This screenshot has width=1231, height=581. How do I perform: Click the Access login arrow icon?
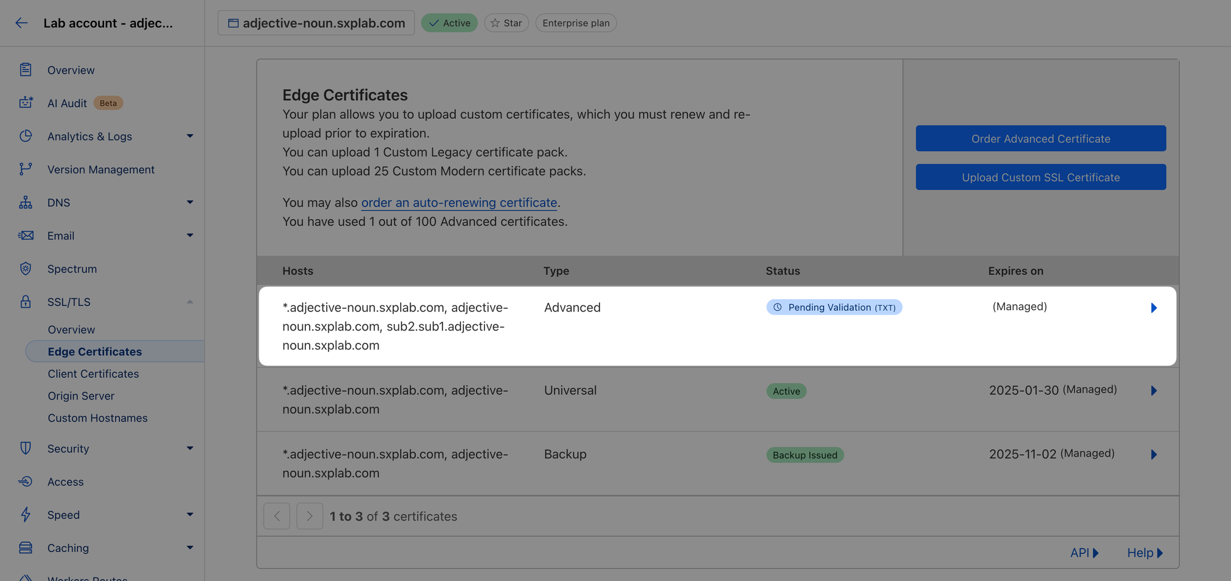tap(25, 481)
